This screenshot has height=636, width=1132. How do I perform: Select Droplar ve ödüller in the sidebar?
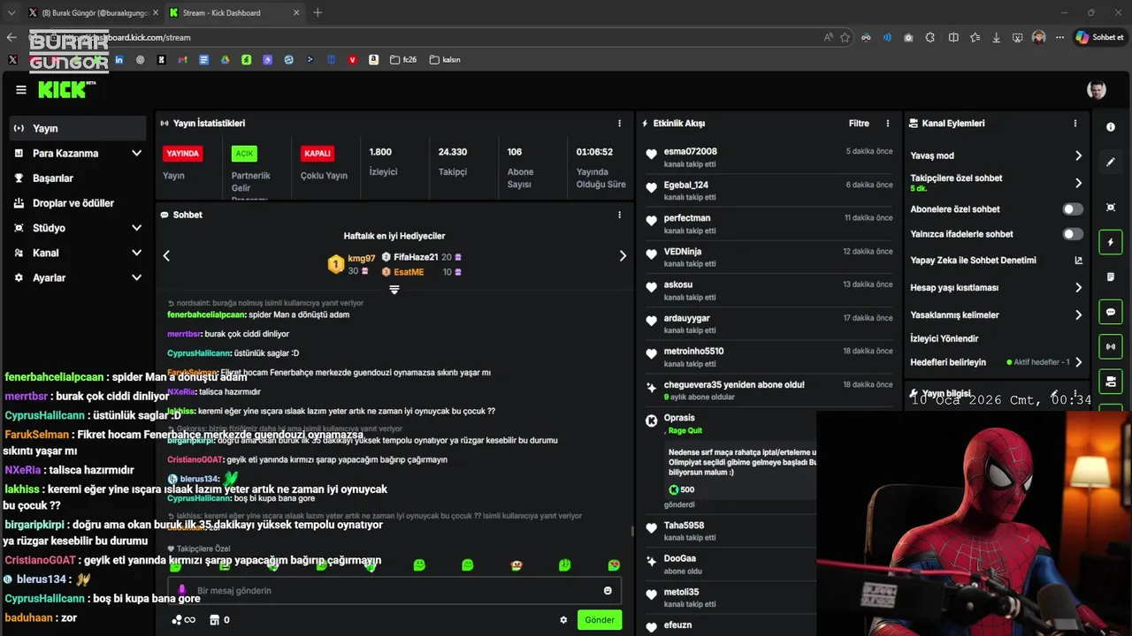pos(78,203)
